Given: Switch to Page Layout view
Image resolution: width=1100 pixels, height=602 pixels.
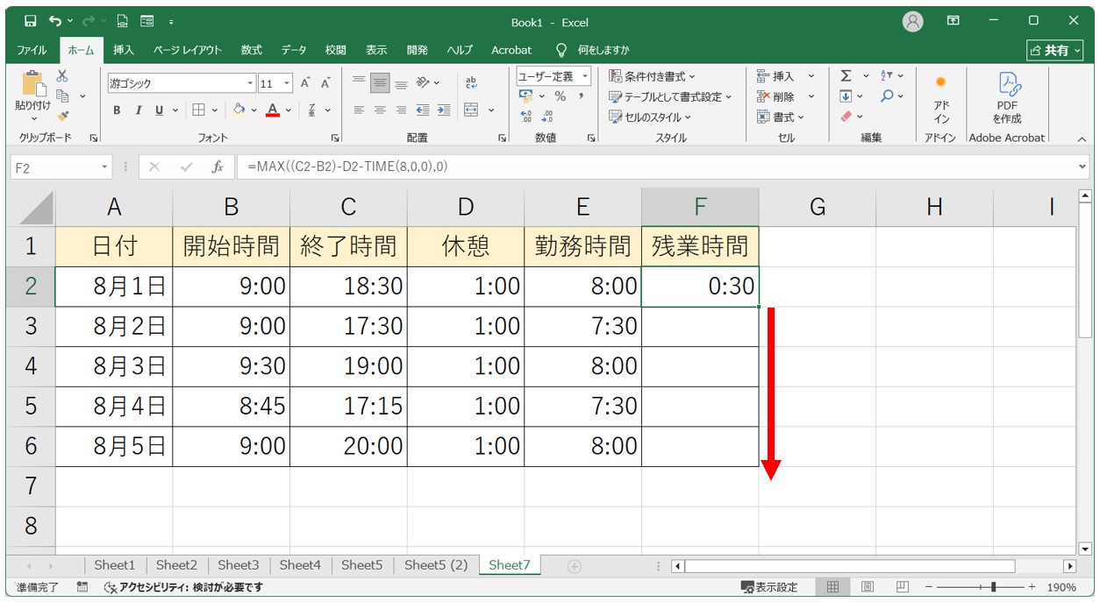Looking at the screenshot, I should pyautogui.click(x=868, y=587).
